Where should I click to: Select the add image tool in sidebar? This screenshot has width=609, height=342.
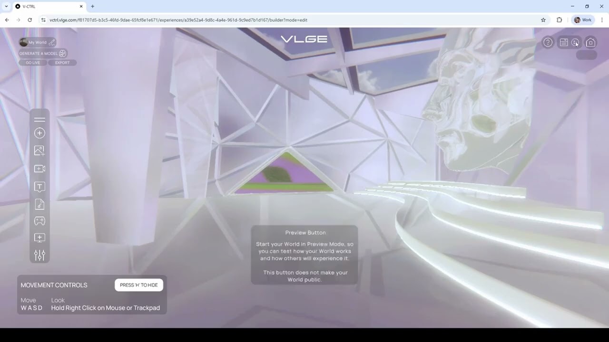[39, 150]
